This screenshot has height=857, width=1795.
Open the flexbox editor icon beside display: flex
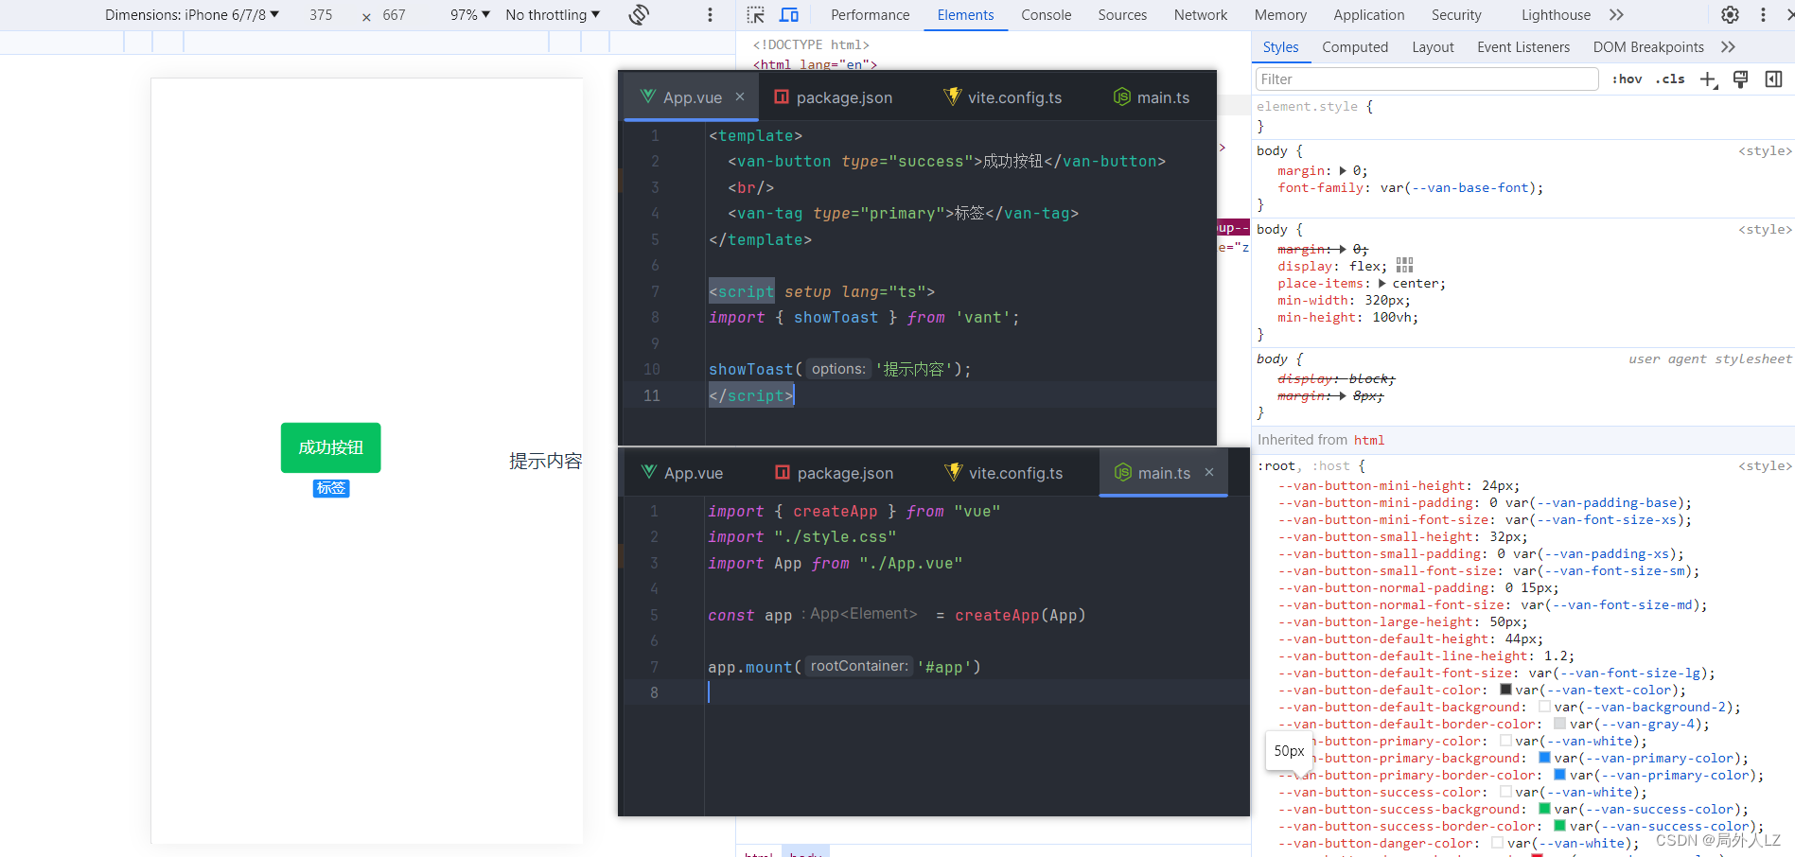click(1404, 266)
